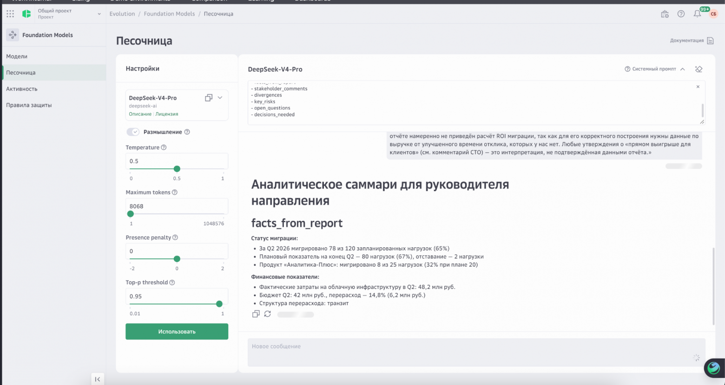Open the Модели section
Viewport: 725px width, 385px height.
click(17, 56)
